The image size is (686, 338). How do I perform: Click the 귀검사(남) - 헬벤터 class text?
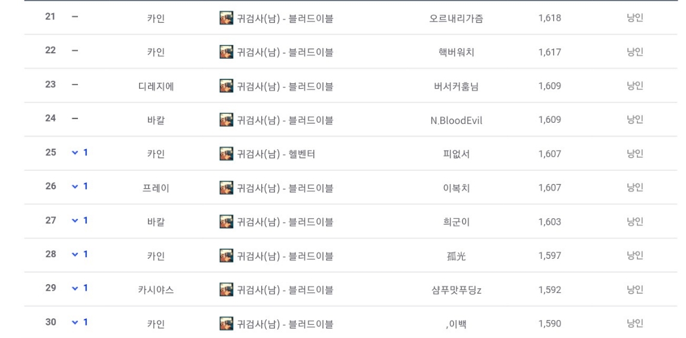[x=276, y=154]
